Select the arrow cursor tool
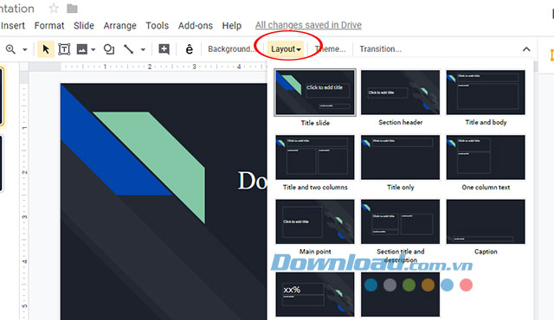The width and height of the screenshot is (554, 320). 46,49
